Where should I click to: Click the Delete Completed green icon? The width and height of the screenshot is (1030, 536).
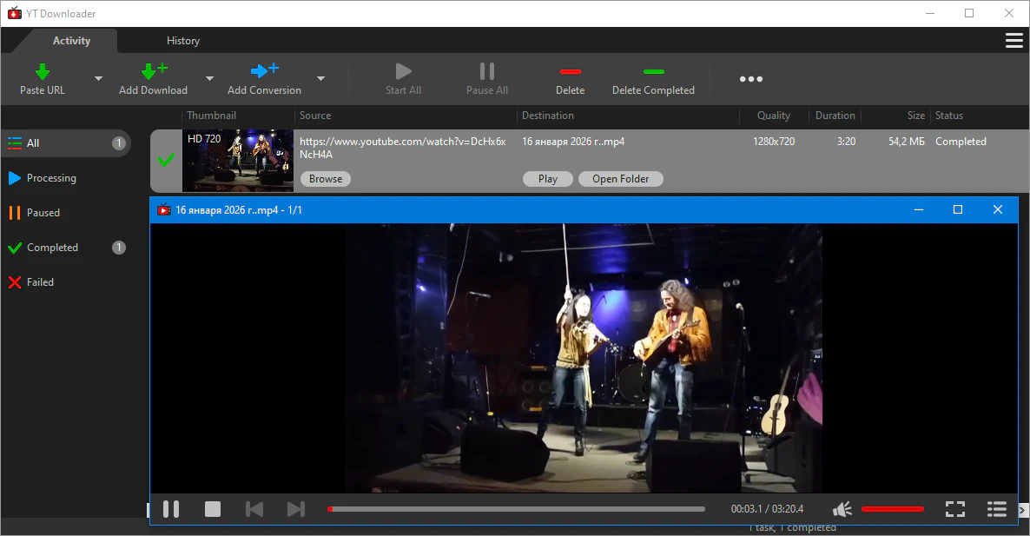coord(653,71)
